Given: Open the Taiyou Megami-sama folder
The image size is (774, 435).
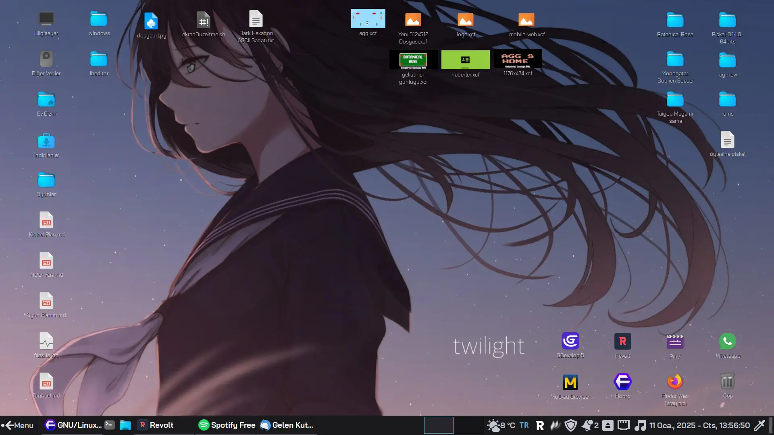Looking at the screenshot, I should 675,108.
